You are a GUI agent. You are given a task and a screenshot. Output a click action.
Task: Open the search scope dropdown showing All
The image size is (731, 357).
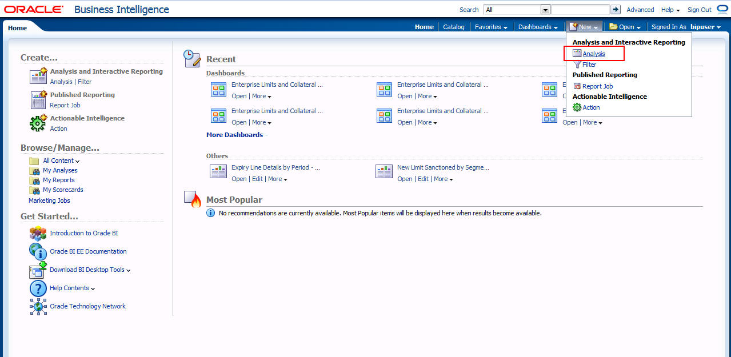pos(517,10)
